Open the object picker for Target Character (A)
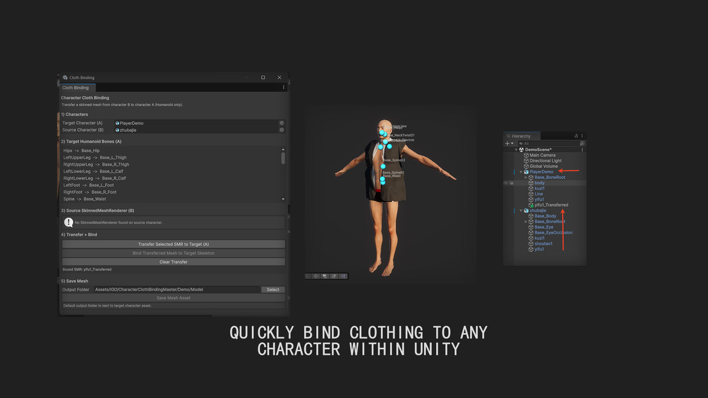 point(281,123)
